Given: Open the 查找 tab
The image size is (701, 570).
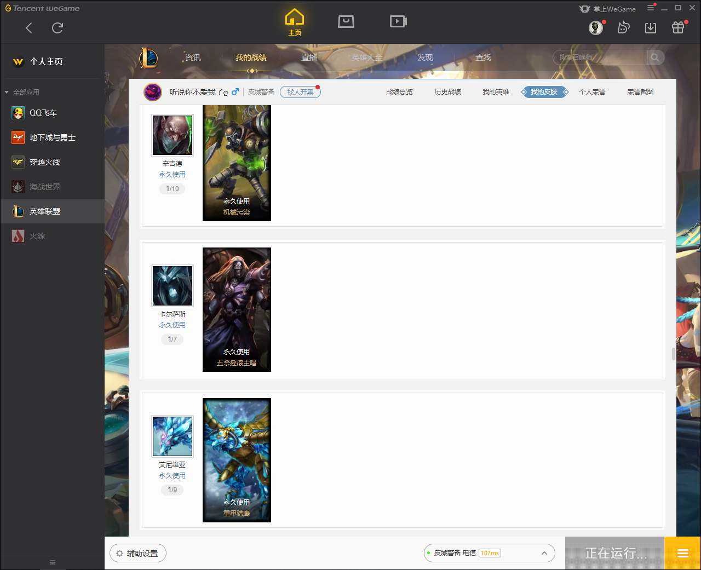Looking at the screenshot, I should 483,57.
